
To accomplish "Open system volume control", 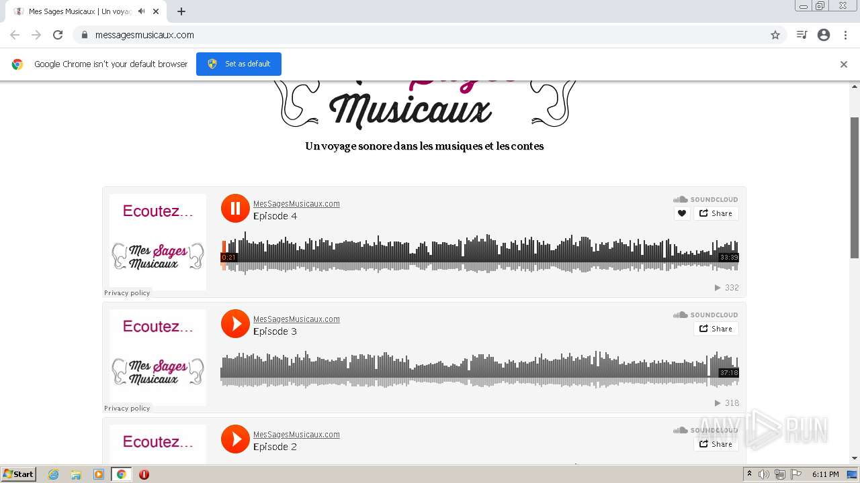I will tap(764, 474).
